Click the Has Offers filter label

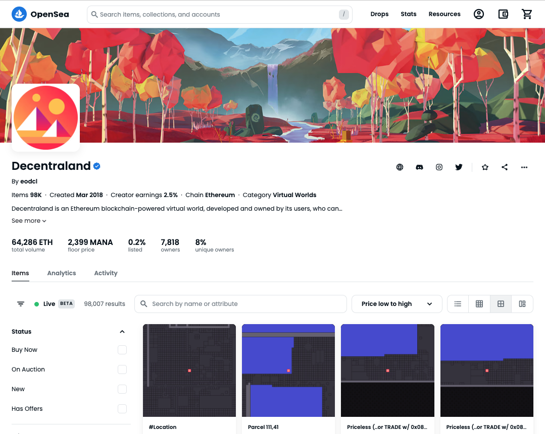(27, 409)
